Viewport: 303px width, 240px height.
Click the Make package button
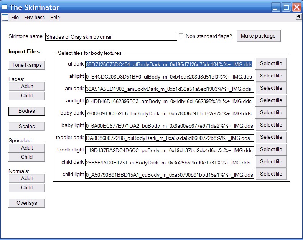[x=259, y=36]
